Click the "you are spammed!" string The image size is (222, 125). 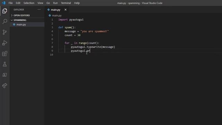[x=95, y=31]
